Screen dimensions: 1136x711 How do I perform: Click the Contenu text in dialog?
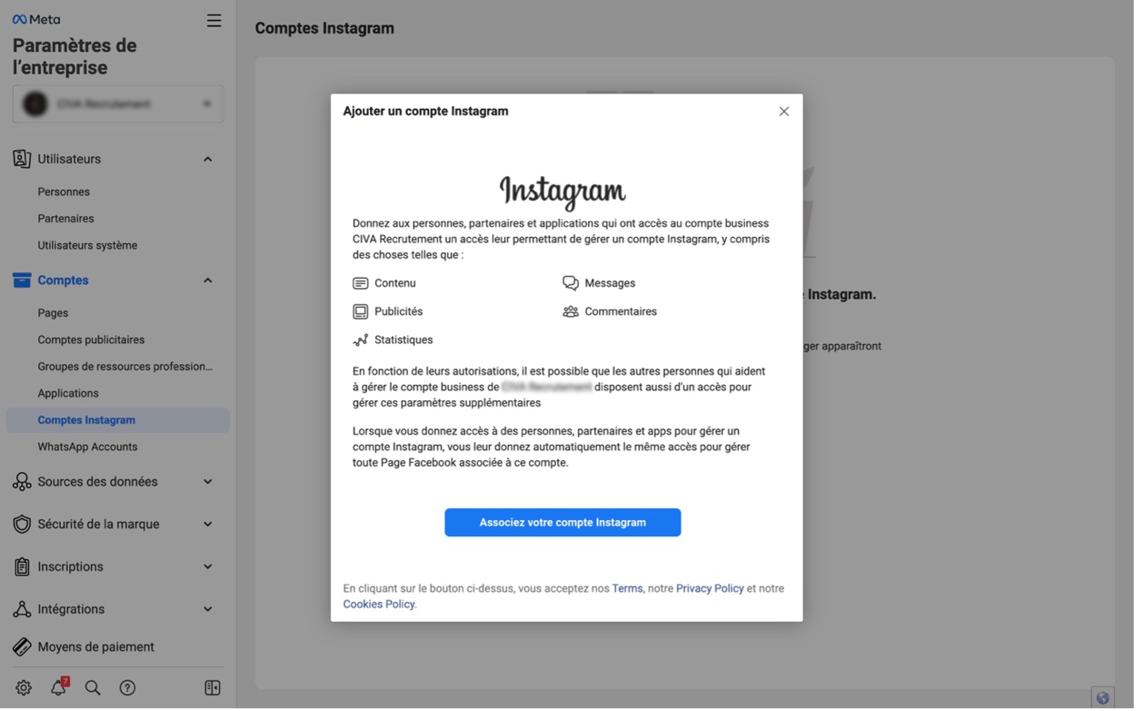(396, 284)
